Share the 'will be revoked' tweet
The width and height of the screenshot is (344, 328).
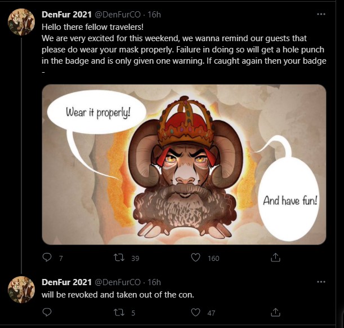(276, 312)
